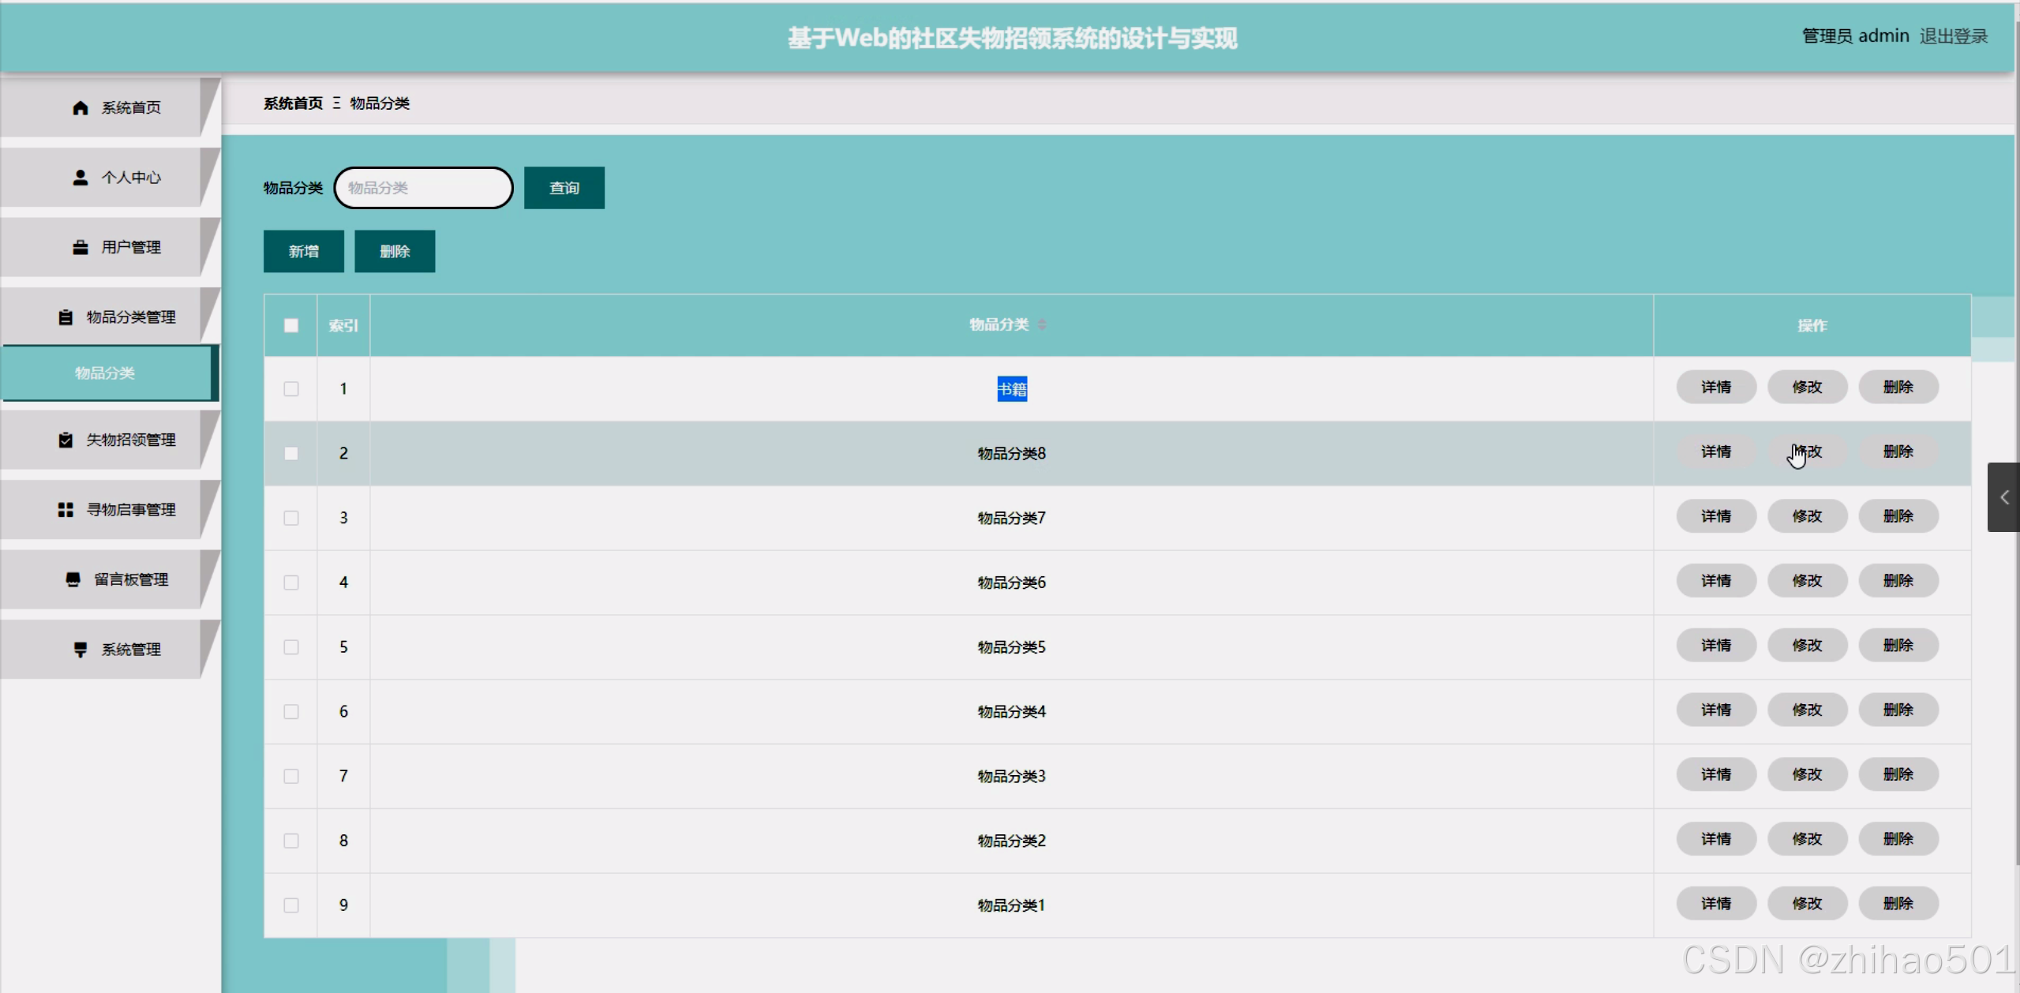
Task: Toggle the select-all checkbox in table header
Action: coord(291,325)
